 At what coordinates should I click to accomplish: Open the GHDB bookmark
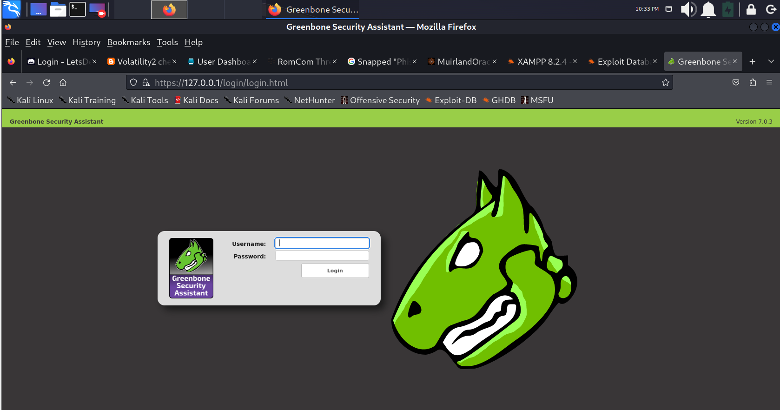499,100
